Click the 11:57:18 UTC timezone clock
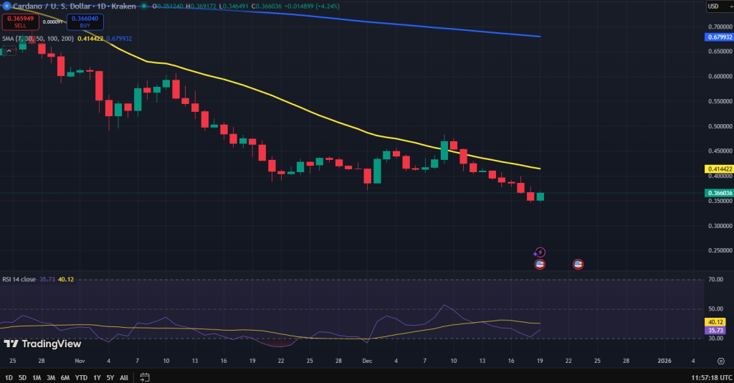734x383 pixels. [x=712, y=377]
